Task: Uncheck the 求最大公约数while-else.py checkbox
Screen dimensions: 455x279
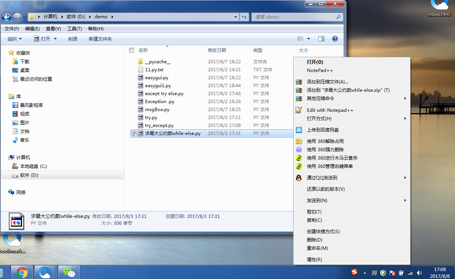Action: point(134,133)
